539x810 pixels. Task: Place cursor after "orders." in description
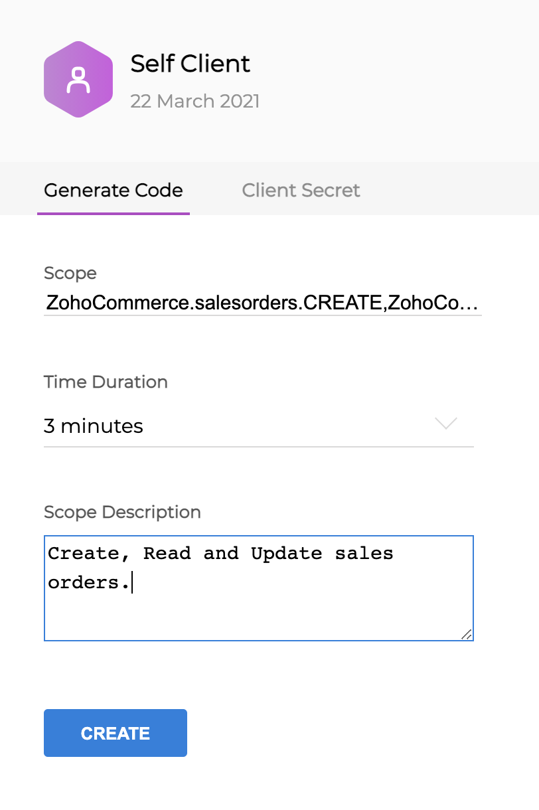[132, 582]
